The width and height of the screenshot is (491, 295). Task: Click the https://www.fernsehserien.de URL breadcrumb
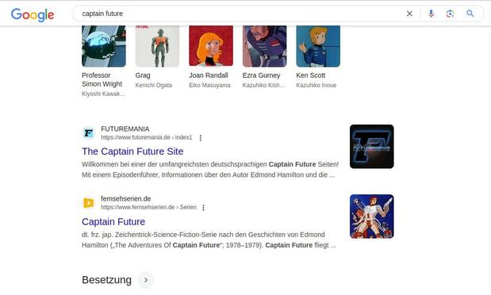click(148, 207)
